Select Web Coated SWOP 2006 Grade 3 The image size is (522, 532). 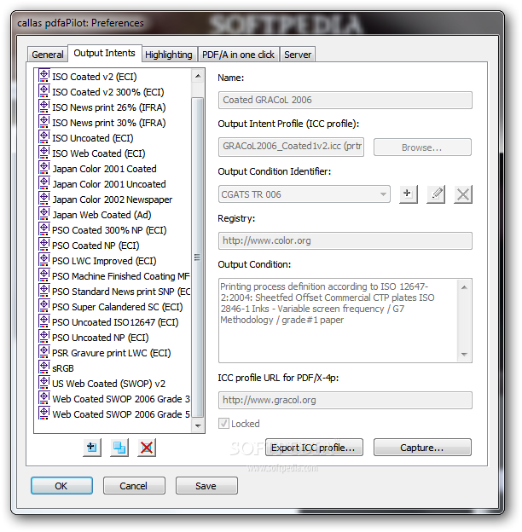click(121, 399)
